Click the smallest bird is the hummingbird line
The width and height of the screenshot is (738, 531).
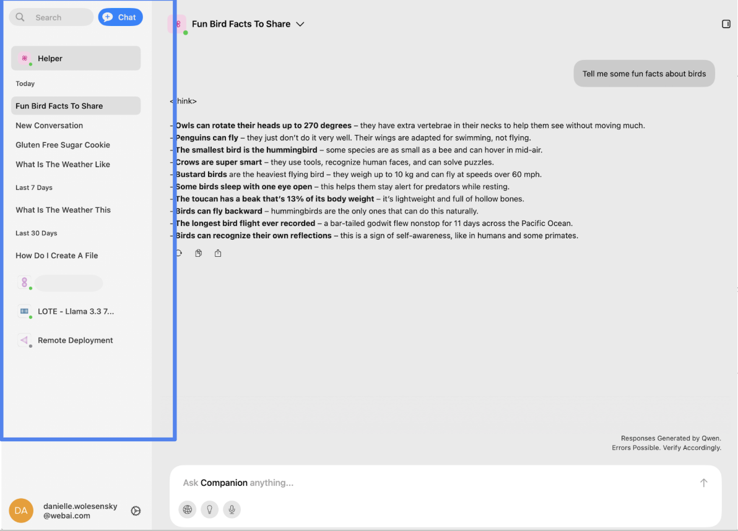pyautogui.click(x=356, y=150)
